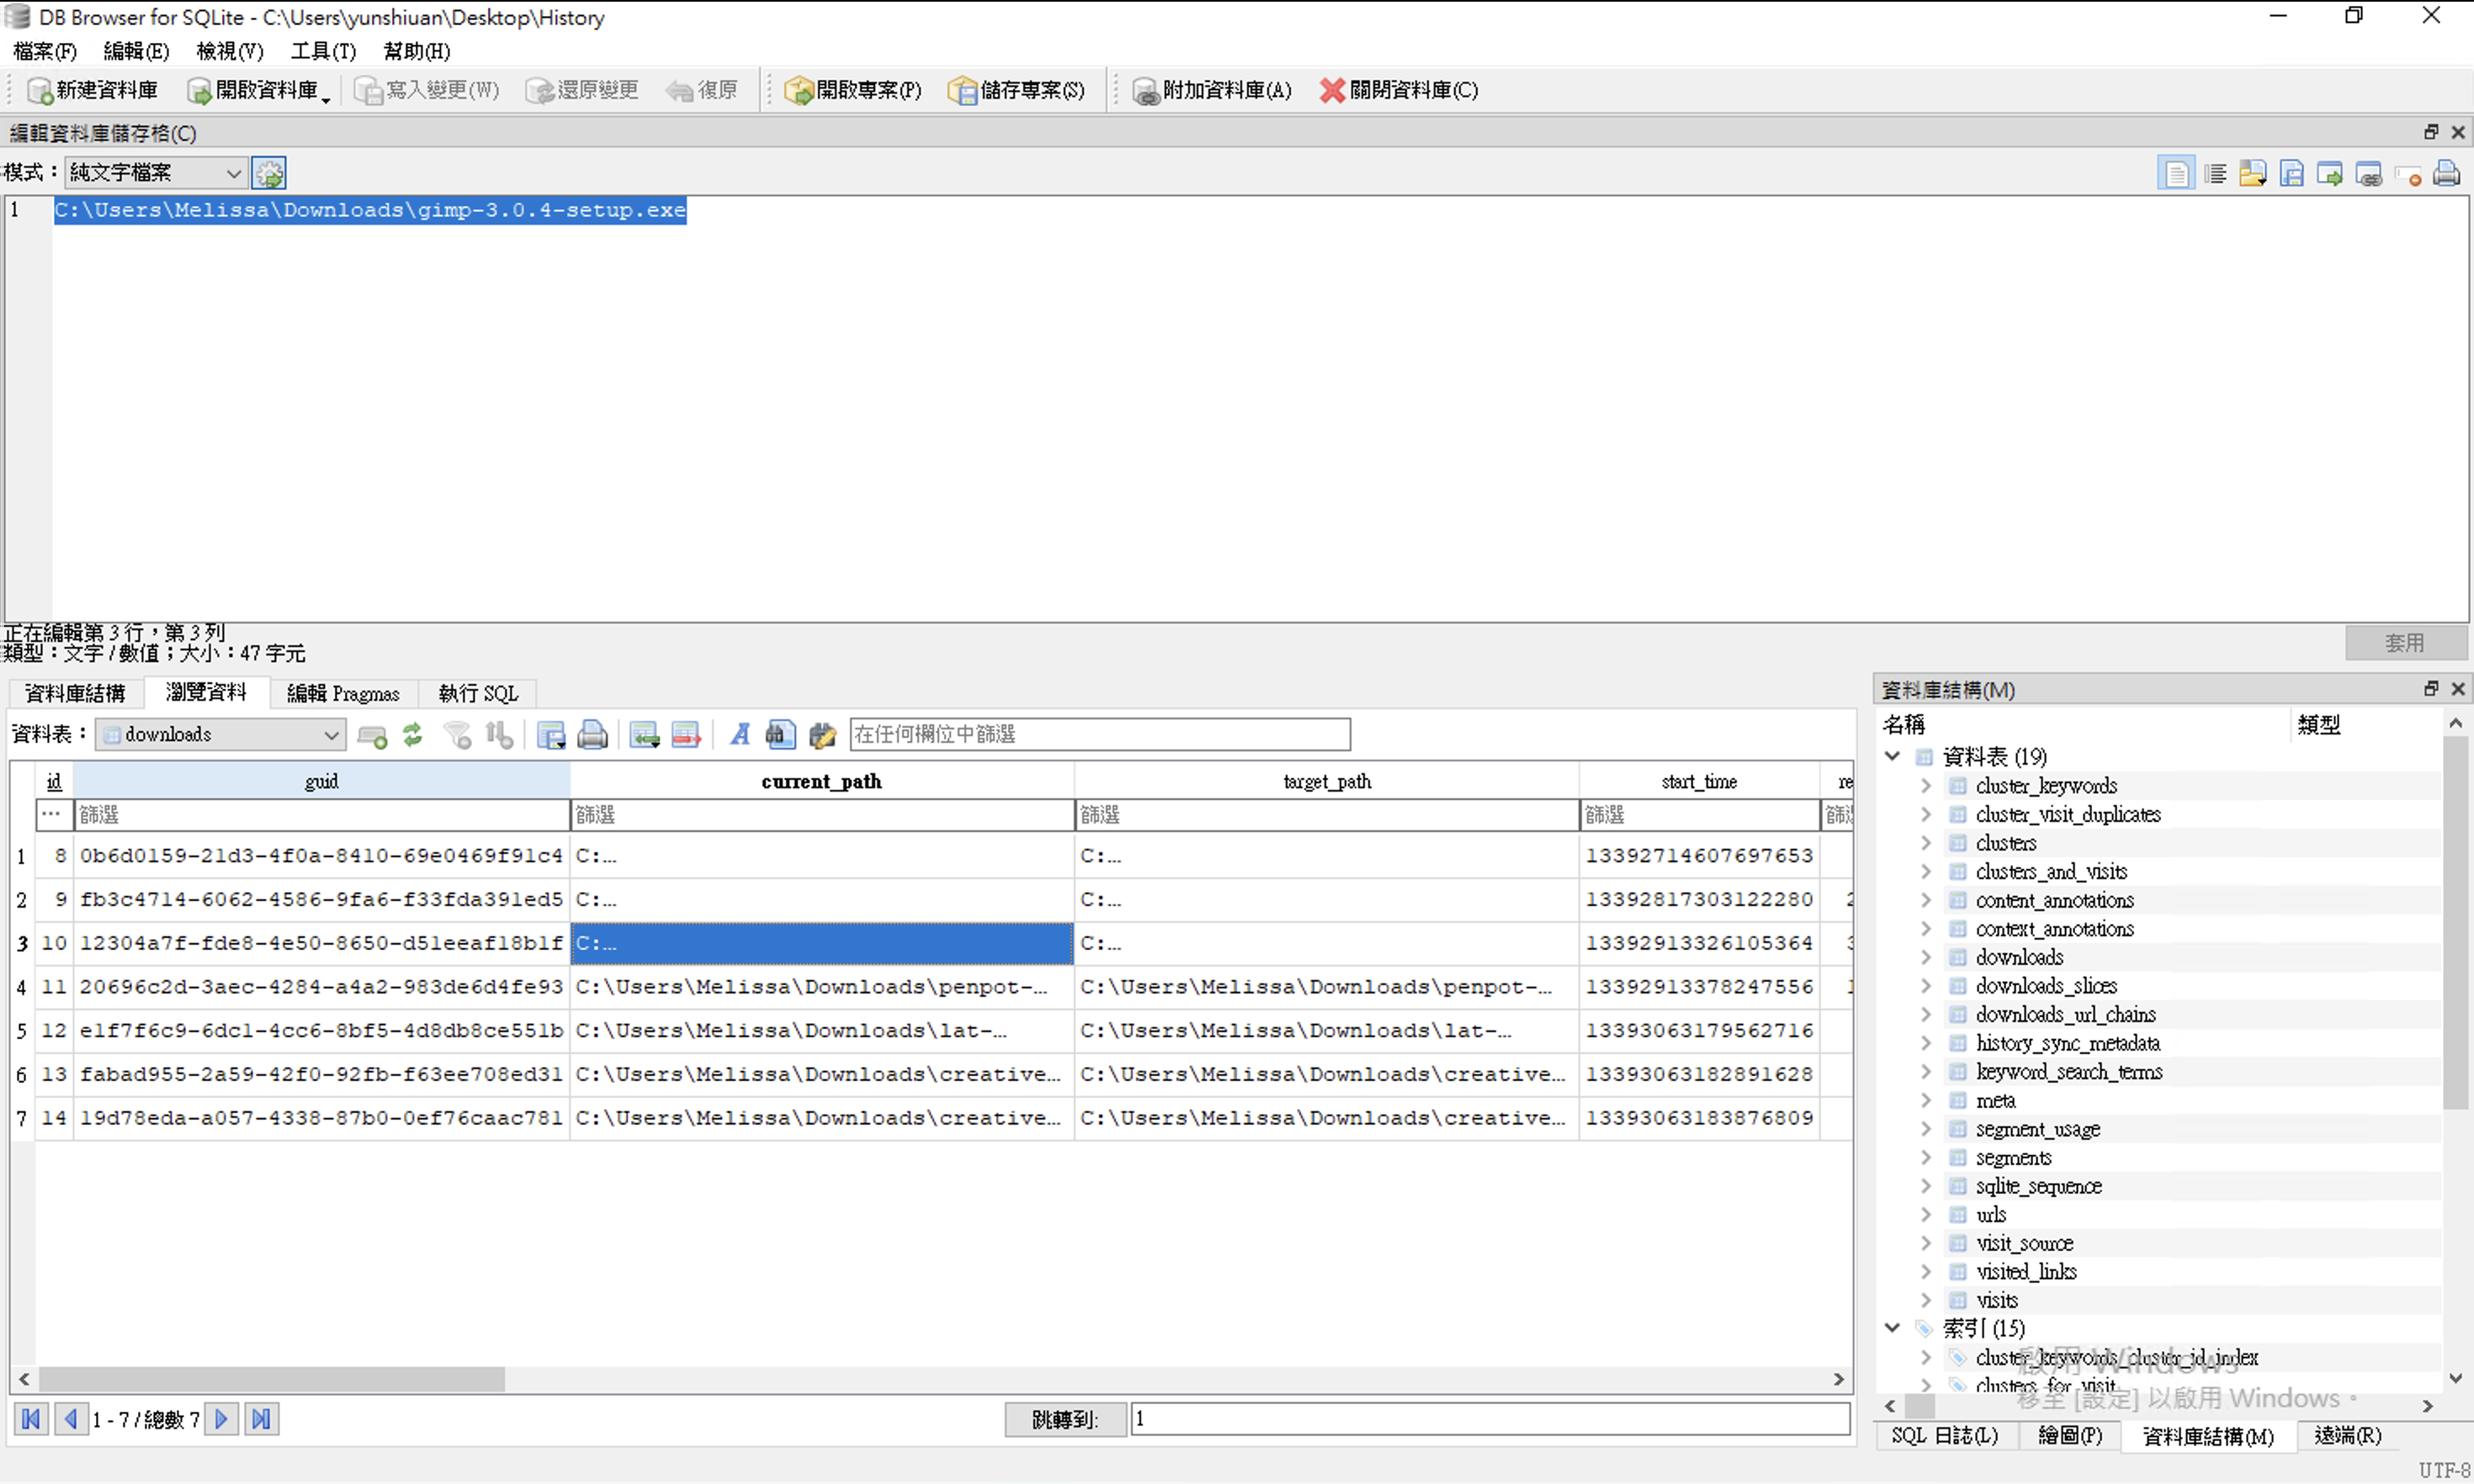Switch to the 執行 SQL tab

[x=478, y=693]
